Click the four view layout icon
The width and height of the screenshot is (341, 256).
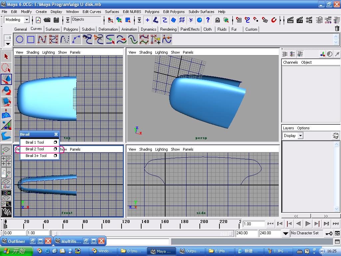(6, 161)
